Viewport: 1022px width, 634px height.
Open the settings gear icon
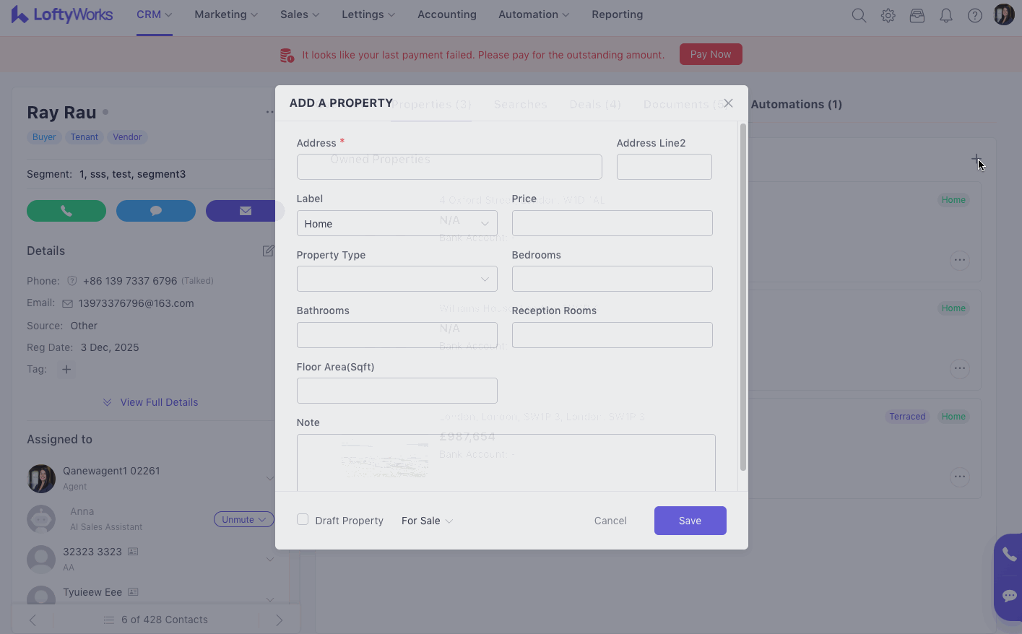(x=888, y=15)
